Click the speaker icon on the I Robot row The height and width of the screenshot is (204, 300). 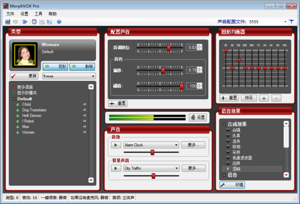click(84, 121)
